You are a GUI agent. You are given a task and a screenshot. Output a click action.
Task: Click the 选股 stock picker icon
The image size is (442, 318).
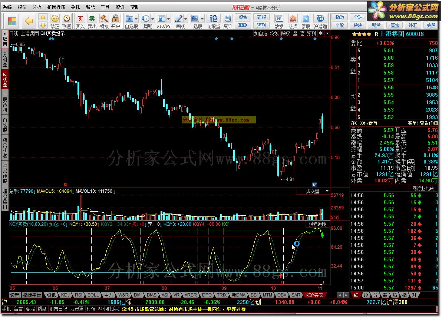click(x=195, y=19)
